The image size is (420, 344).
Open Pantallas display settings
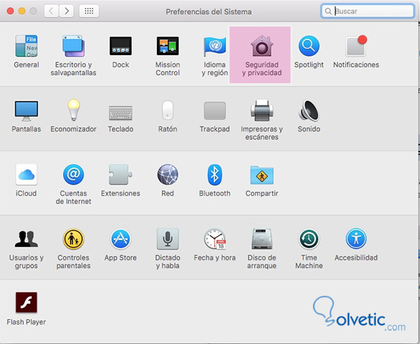point(27,110)
